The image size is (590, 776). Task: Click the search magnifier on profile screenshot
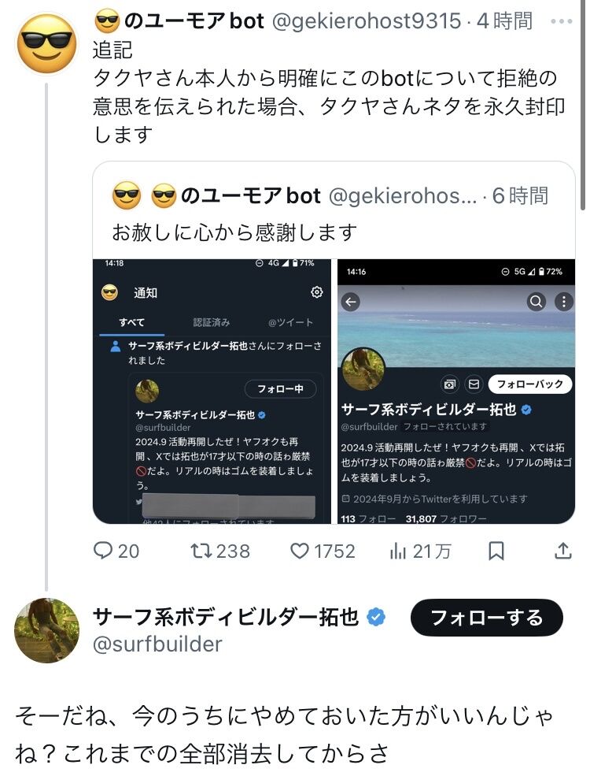(536, 301)
